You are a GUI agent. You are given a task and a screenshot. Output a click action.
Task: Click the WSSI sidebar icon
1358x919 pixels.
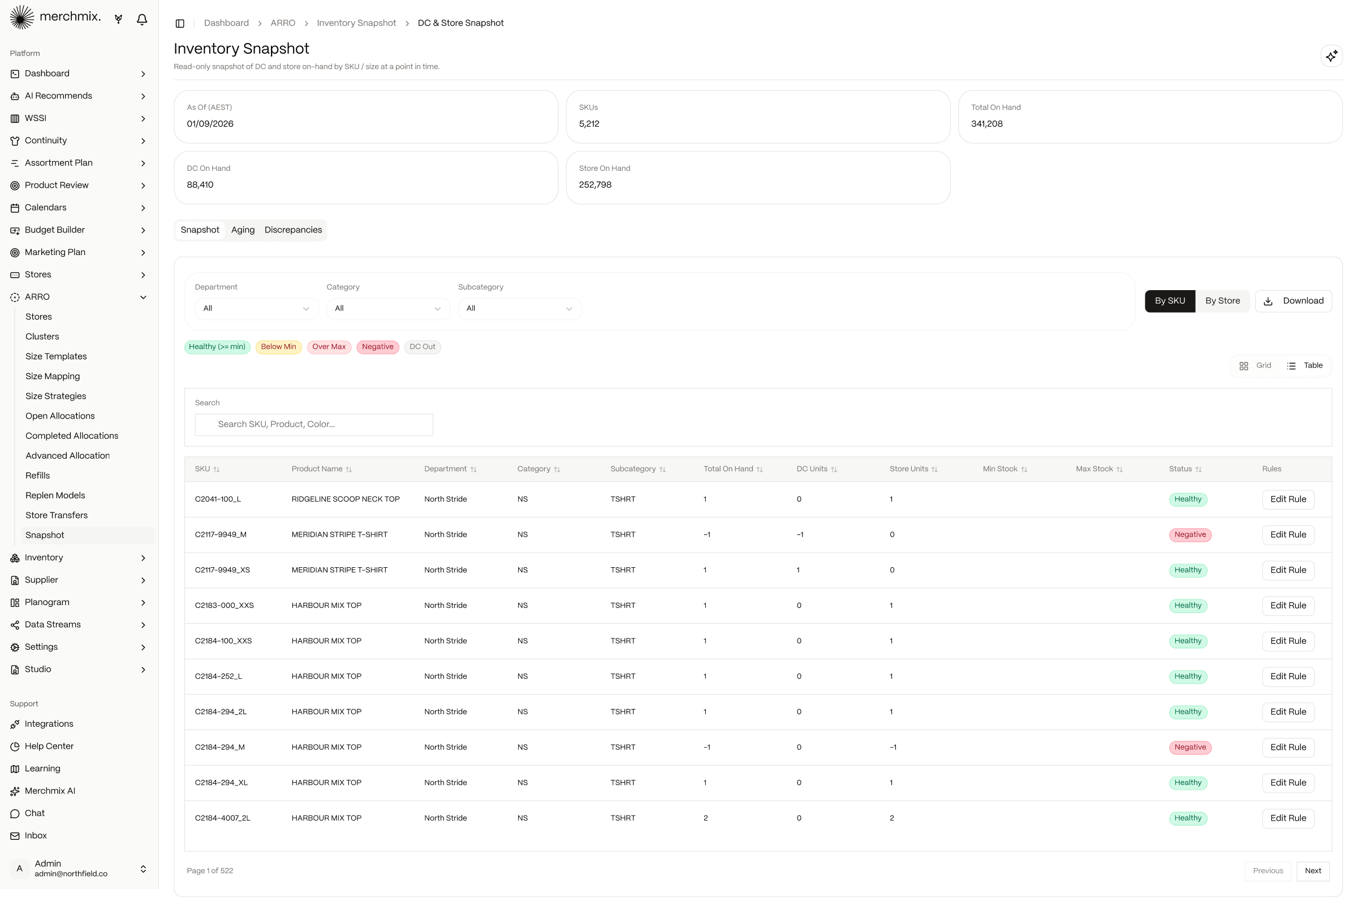click(x=15, y=119)
